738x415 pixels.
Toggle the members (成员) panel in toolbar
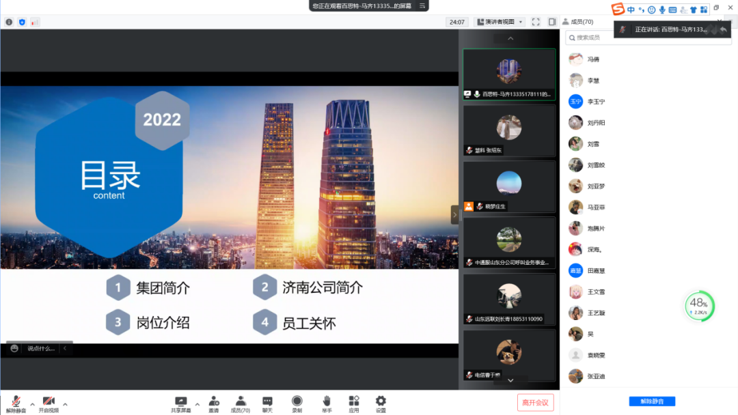(240, 402)
